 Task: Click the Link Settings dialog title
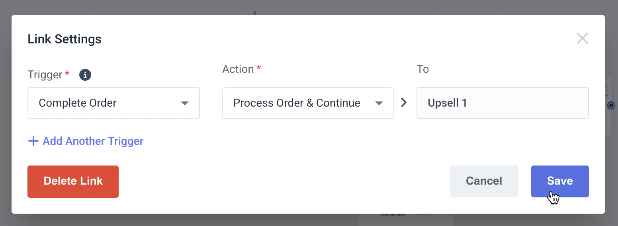(x=65, y=39)
